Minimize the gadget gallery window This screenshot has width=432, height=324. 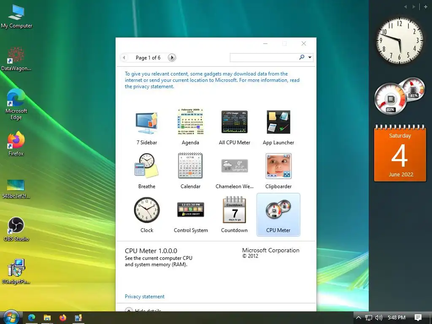click(265, 43)
